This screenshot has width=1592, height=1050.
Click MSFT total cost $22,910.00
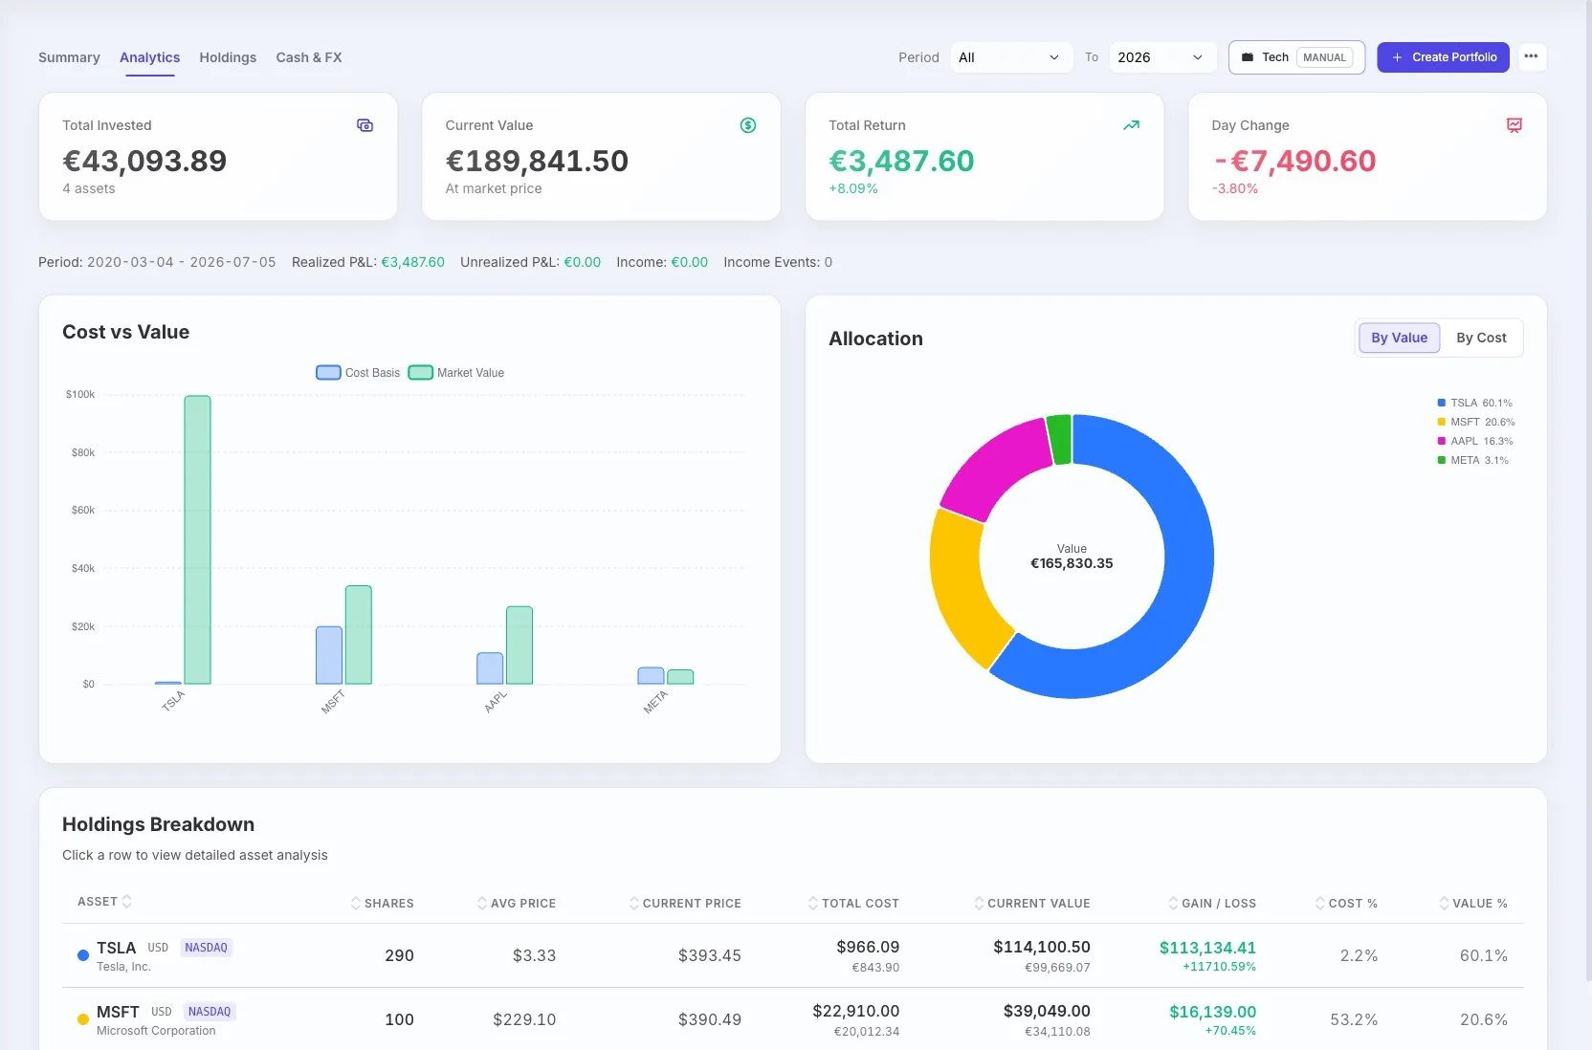[x=856, y=1011]
